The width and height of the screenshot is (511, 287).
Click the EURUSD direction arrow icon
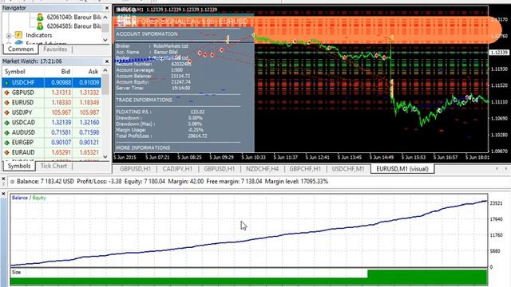pos(6,103)
